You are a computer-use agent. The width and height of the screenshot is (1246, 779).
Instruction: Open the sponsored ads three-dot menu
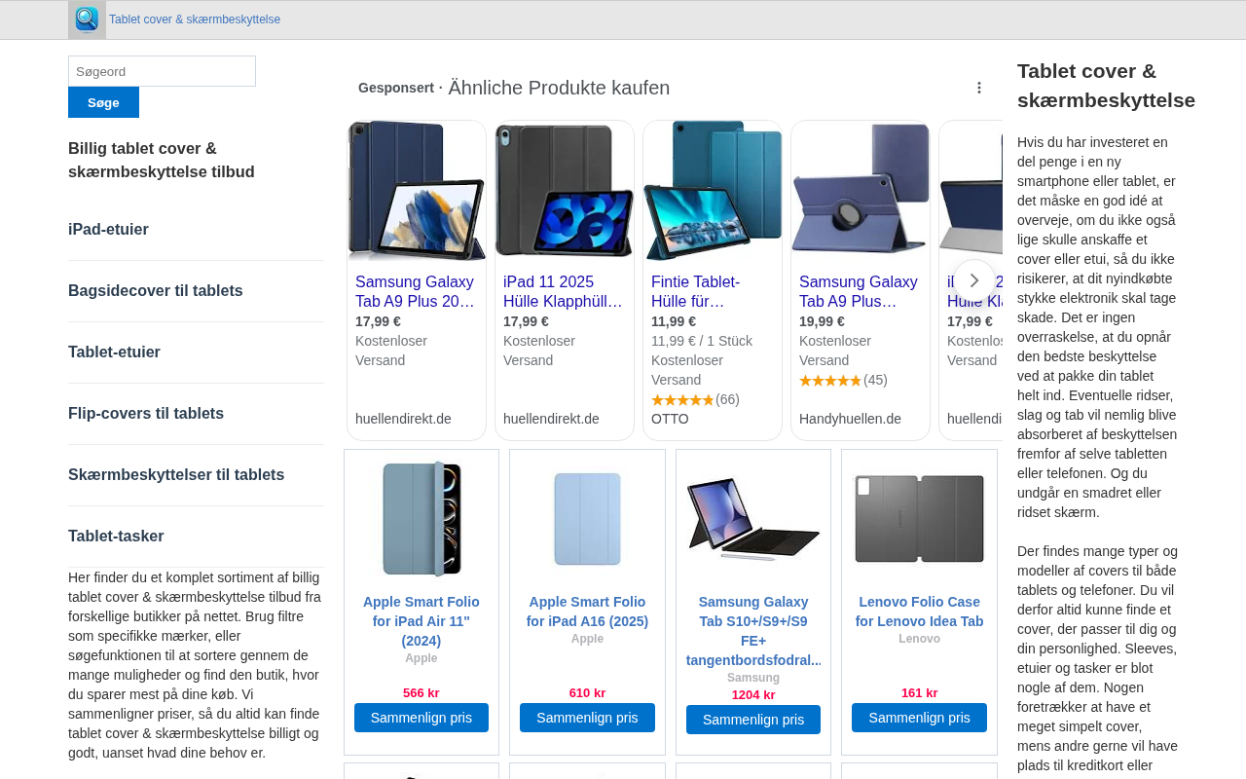(979, 88)
